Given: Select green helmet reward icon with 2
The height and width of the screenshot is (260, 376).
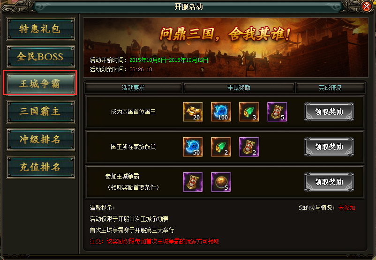Looking at the screenshot, I should click(221, 147).
